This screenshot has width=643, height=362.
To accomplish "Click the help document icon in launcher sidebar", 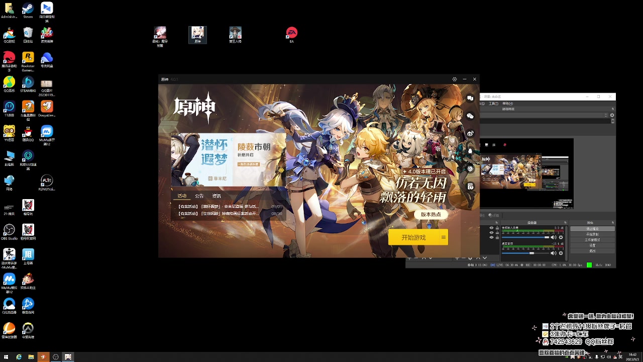I will point(470,186).
